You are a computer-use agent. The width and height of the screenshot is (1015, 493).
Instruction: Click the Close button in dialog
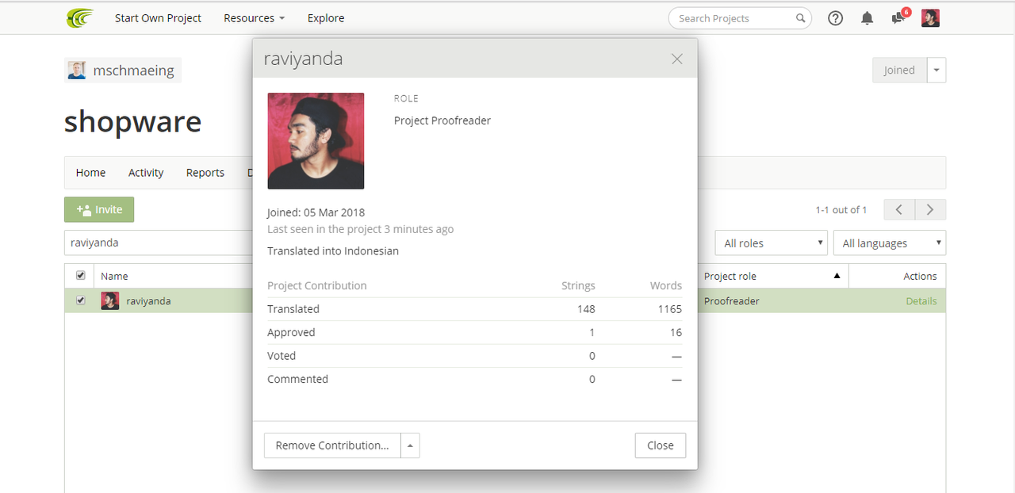[x=661, y=445]
